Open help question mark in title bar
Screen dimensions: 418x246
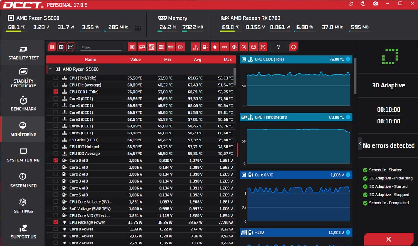point(363,4)
